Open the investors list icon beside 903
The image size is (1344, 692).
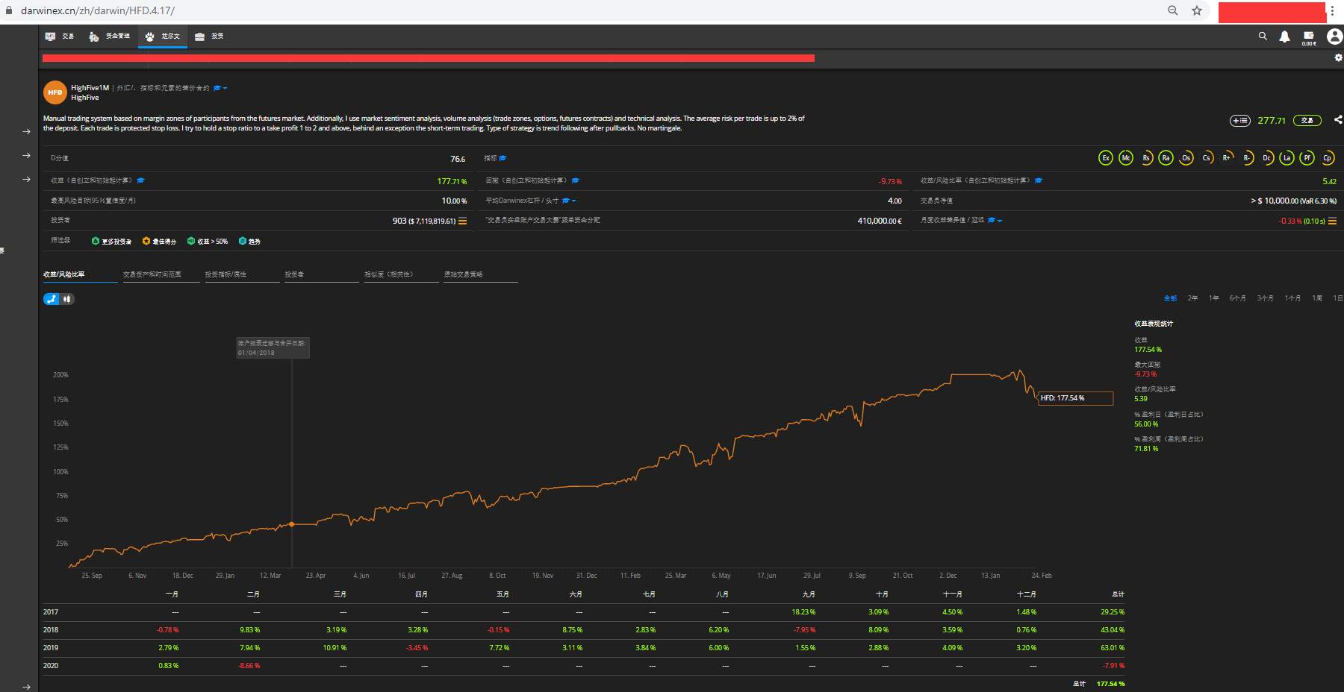[463, 221]
